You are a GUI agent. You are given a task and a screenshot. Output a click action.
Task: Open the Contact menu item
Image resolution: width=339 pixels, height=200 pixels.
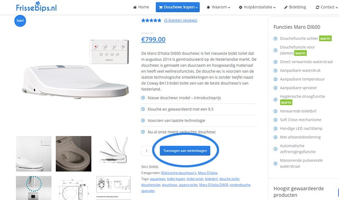click(x=328, y=8)
